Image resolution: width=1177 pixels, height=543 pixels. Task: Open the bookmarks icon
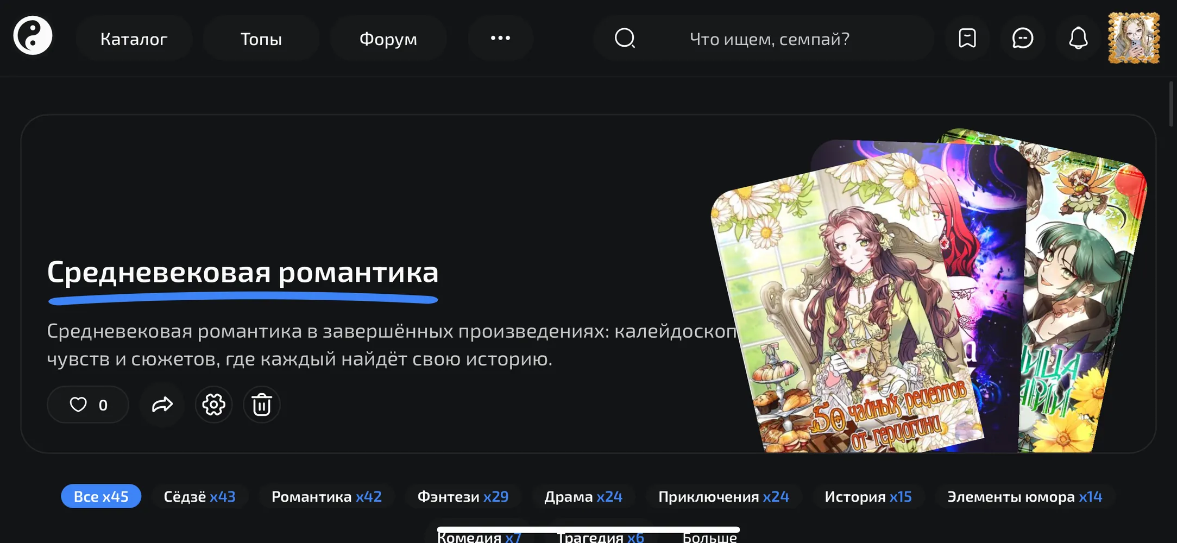pyautogui.click(x=967, y=38)
